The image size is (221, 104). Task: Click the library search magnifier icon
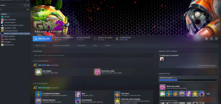(1, 10)
